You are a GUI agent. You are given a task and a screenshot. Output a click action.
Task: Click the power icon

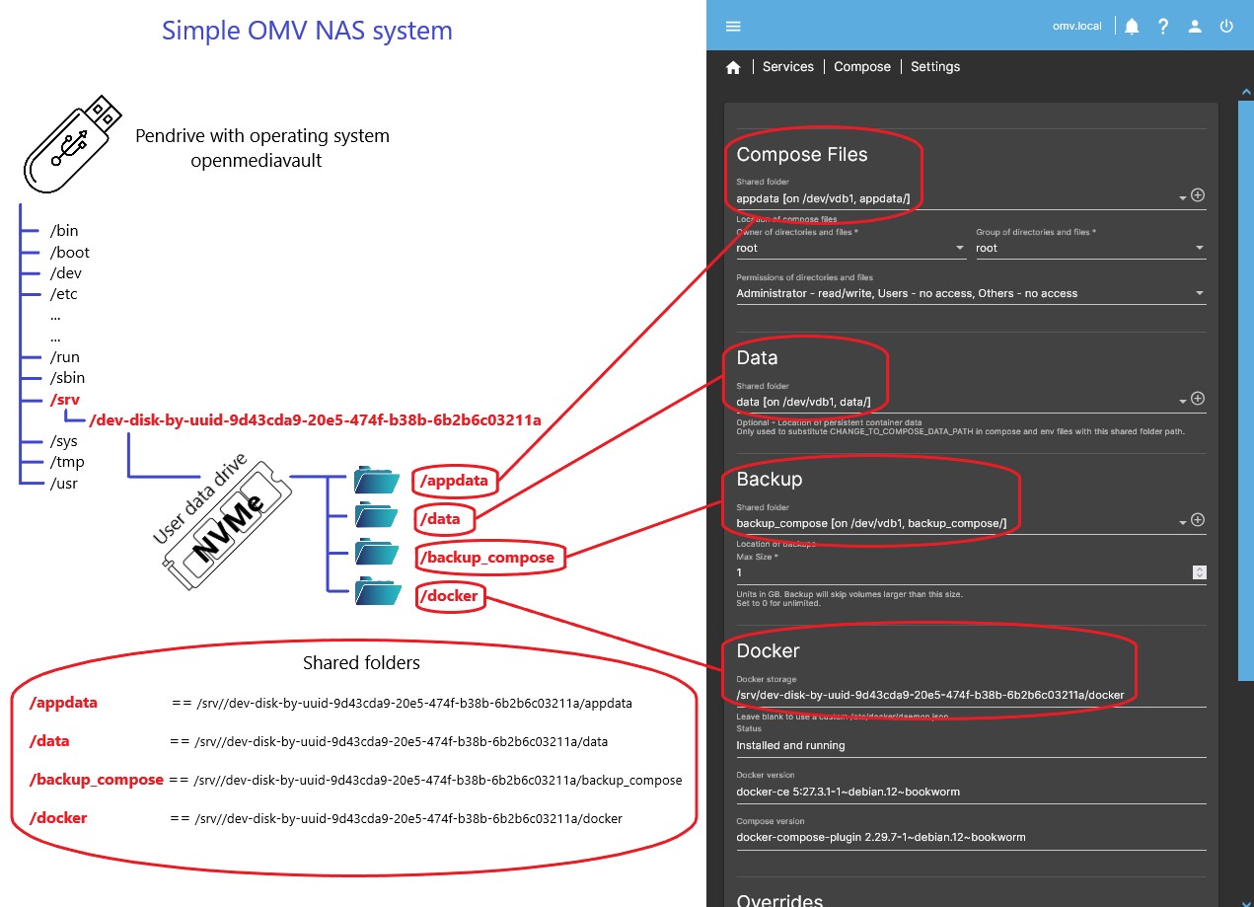1226,27
